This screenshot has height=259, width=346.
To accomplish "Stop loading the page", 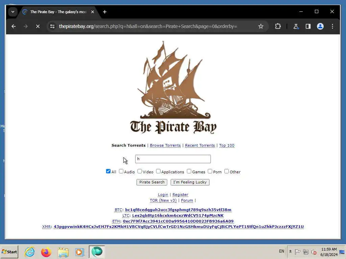I will (x=38, y=26).
